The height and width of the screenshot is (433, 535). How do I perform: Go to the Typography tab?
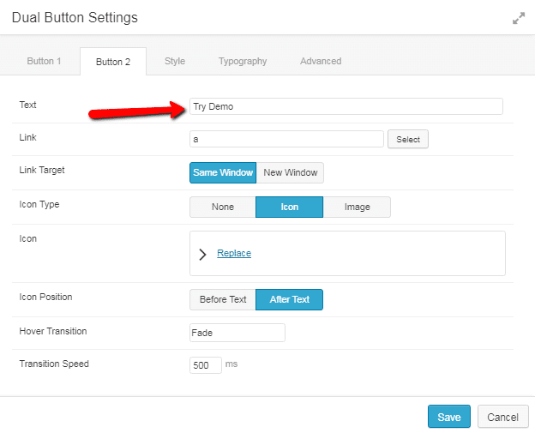coord(243,62)
